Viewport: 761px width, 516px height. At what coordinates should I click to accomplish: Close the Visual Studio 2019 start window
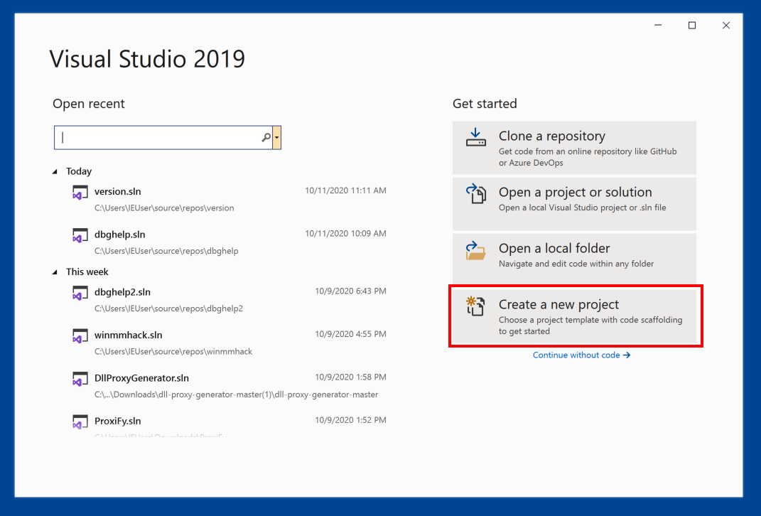pos(726,26)
